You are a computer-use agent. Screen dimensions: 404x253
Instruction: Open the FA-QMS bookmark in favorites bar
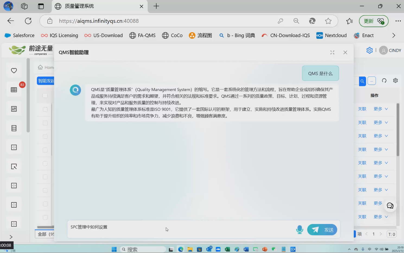tap(142, 35)
